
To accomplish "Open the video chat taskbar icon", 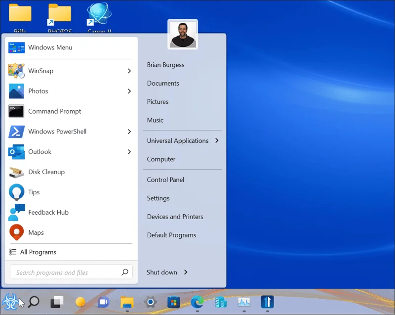I will tap(103, 302).
